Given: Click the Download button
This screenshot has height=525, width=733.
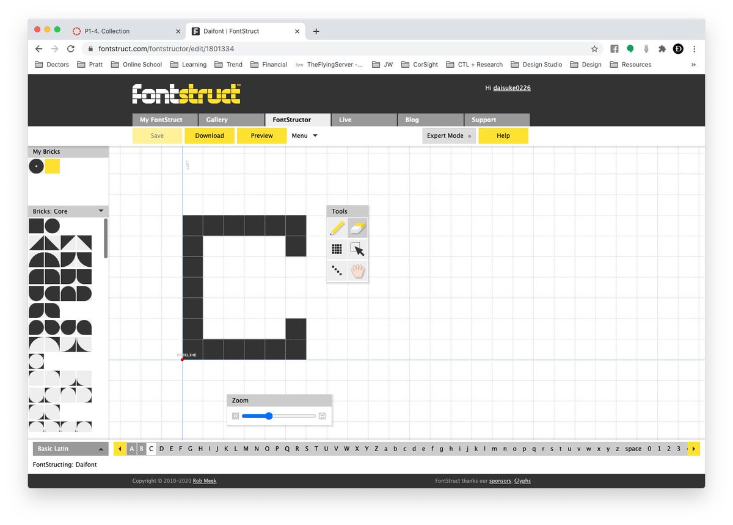Looking at the screenshot, I should pyautogui.click(x=210, y=136).
